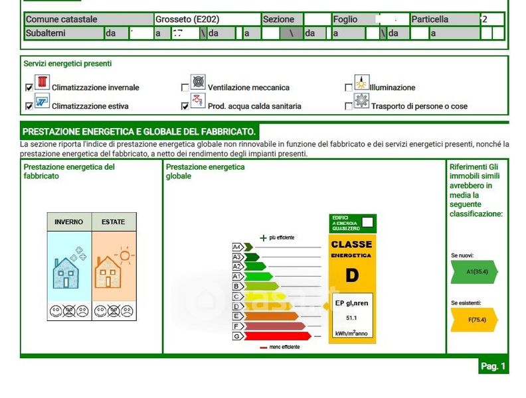Click the Climatizzazione invernale radiator icon
The image size is (526, 398).
[42, 83]
